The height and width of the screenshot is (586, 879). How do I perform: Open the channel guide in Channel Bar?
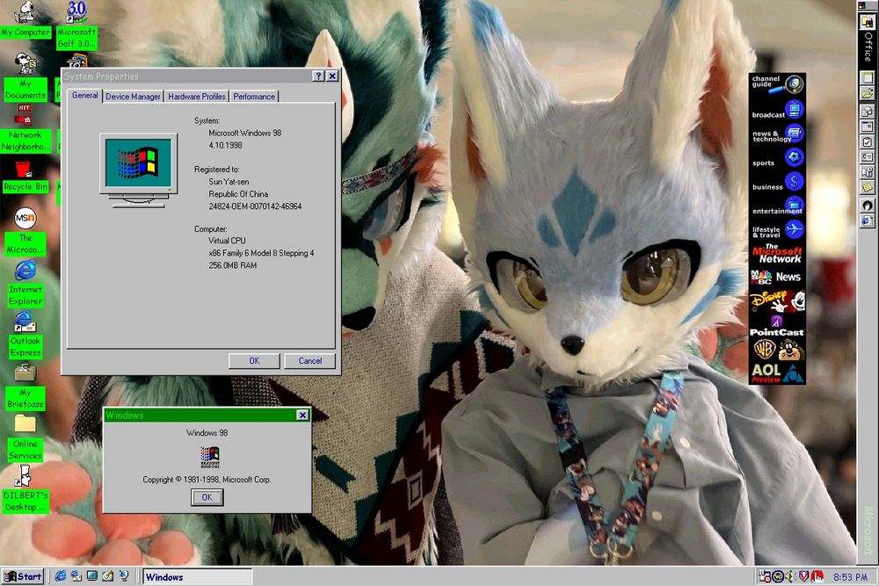(x=778, y=84)
